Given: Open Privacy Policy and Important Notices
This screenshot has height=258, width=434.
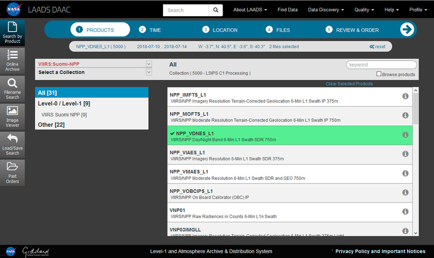Looking at the screenshot, I should (380, 251).
